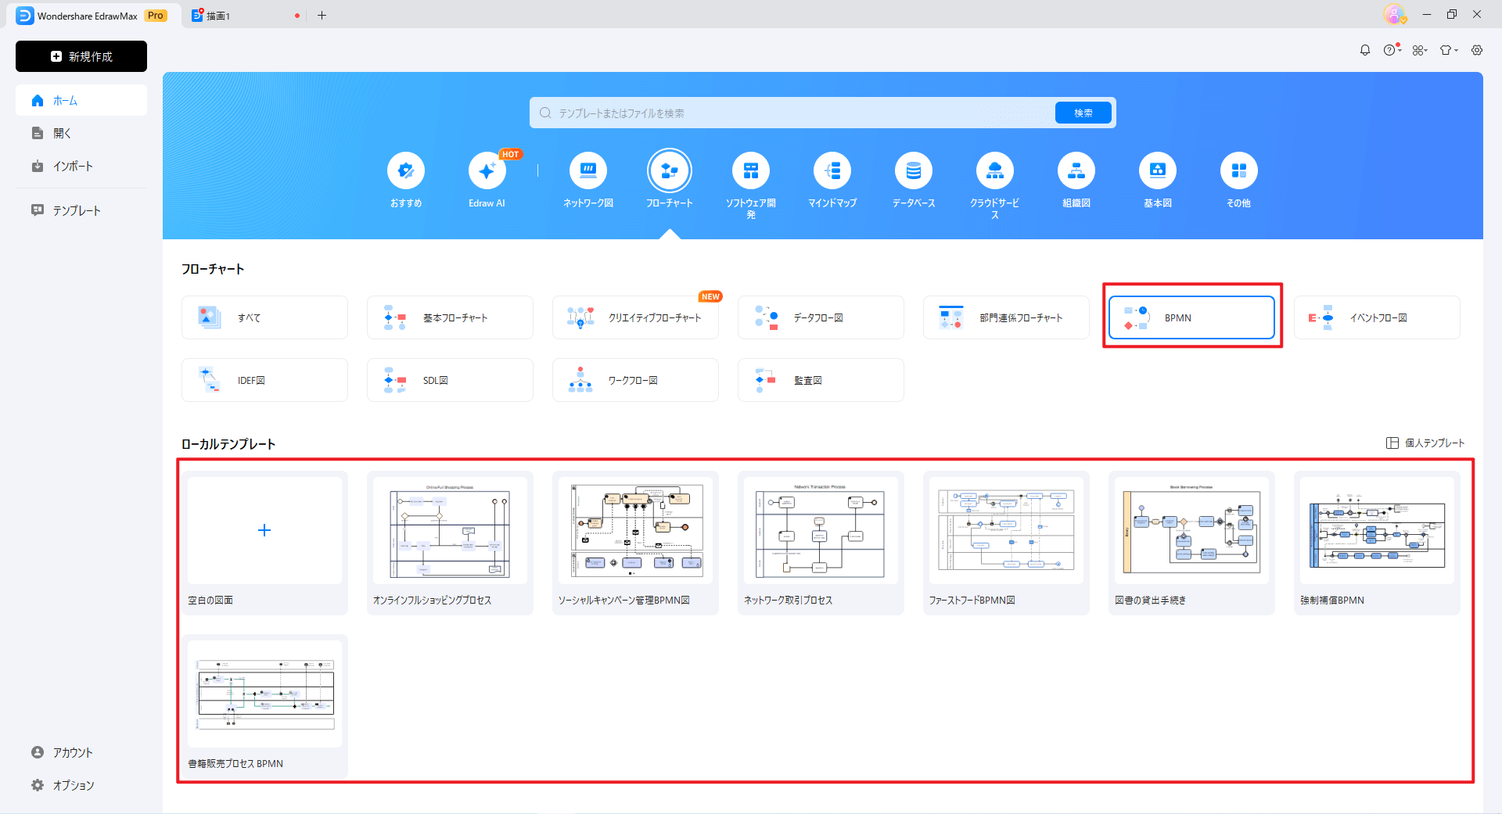
Task: Choose the ワークフロー図 subtype
Action: coord(635,380)
